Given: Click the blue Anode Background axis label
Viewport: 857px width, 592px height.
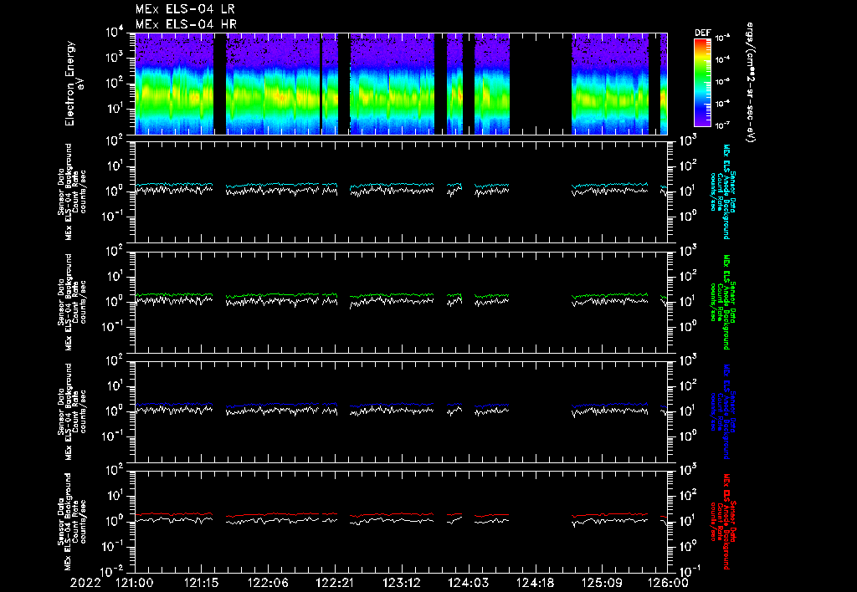Looking at the screenshot, I should coord(723,411).
